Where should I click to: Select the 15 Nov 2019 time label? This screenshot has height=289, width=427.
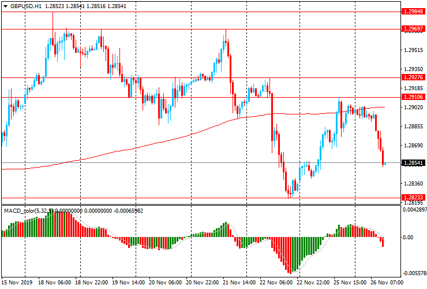point(17,282)
